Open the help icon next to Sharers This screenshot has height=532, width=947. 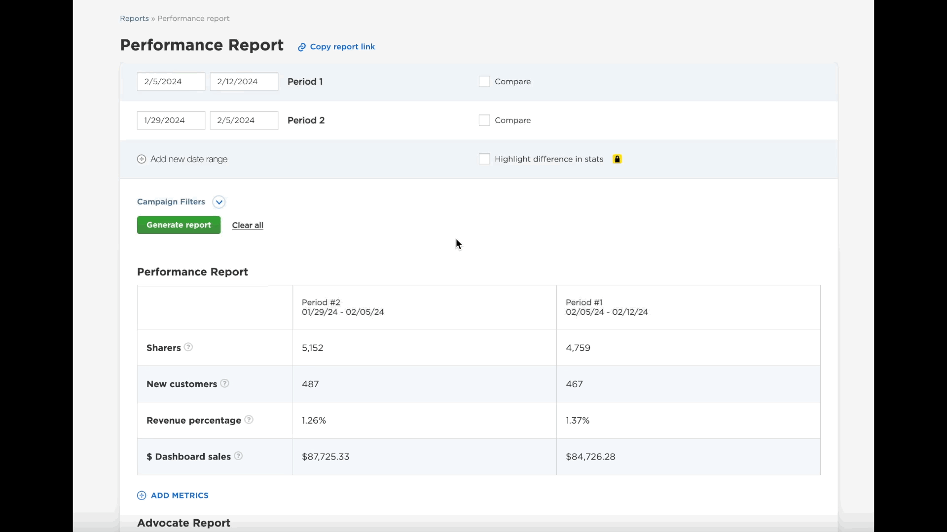click(x=188, y=347)
